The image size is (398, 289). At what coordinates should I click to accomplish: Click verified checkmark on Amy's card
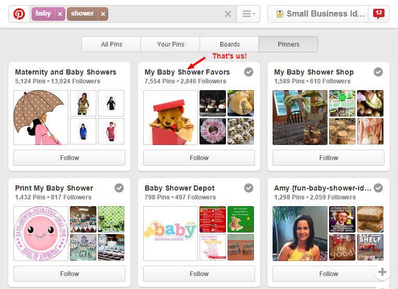[x=378, y=188]
